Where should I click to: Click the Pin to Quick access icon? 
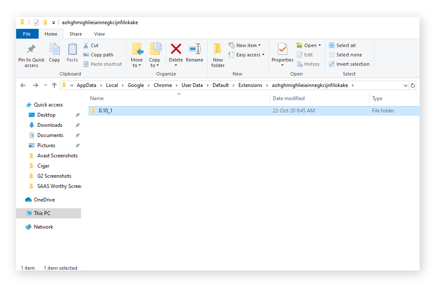pyautogui.click(x=31, y=53)
